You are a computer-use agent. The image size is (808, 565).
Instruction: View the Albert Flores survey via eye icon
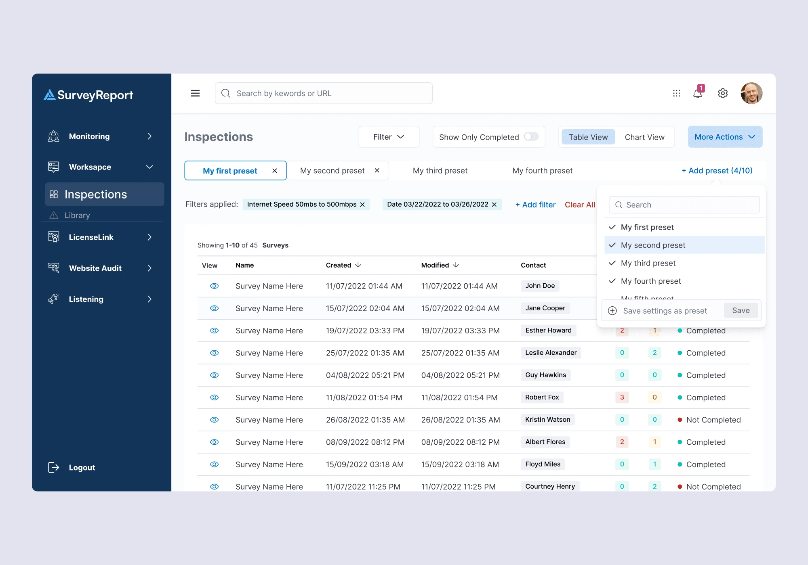point(215,442)
